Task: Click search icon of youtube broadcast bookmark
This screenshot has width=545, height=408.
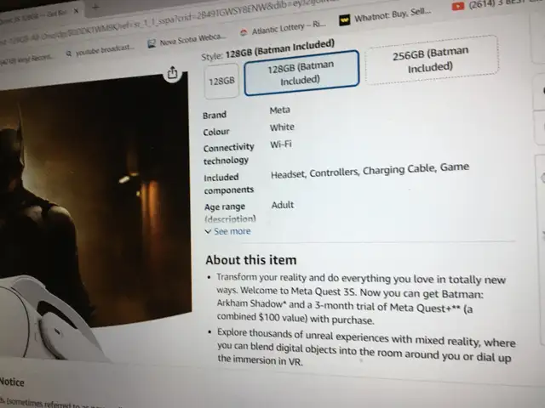Action: tap(69, 54)
